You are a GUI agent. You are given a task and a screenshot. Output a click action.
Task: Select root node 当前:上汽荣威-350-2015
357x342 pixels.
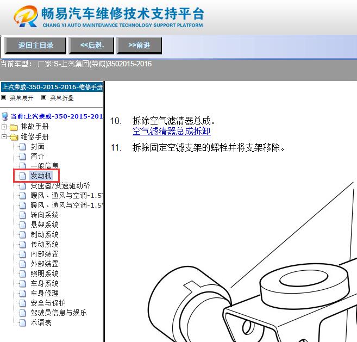pyautogui.click(x=57, y=116)
